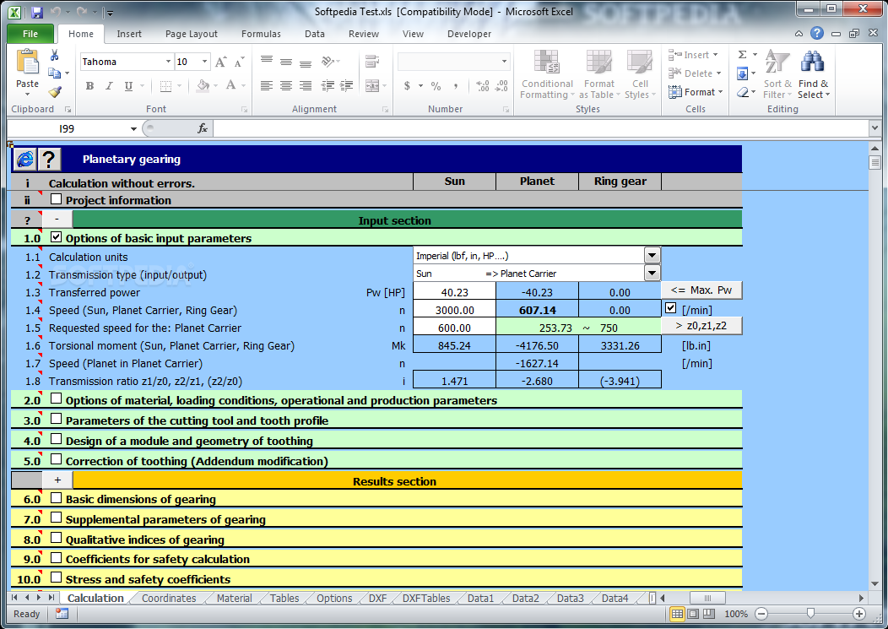
Task: Open Conditional Formatting
Action: tap(547, 74)
